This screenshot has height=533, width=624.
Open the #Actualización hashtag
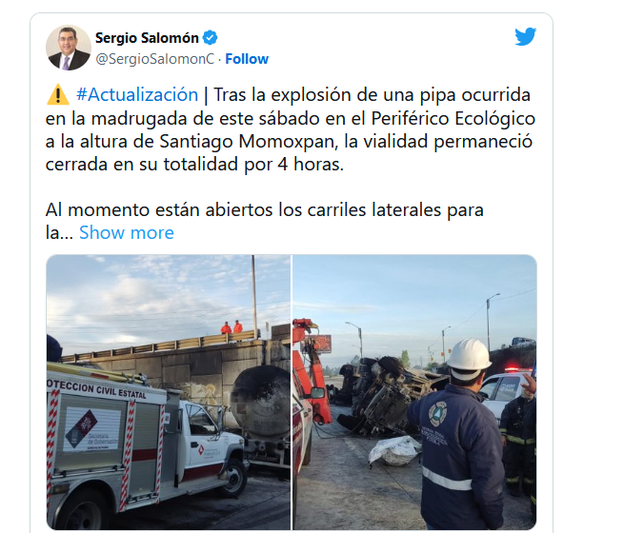tap(137, 94)
